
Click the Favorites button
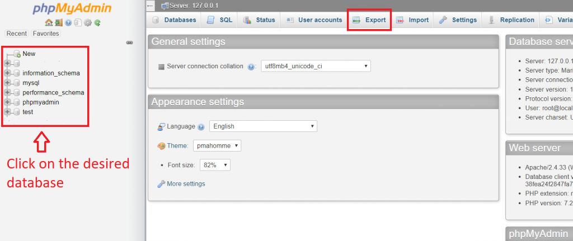point(46,34)
